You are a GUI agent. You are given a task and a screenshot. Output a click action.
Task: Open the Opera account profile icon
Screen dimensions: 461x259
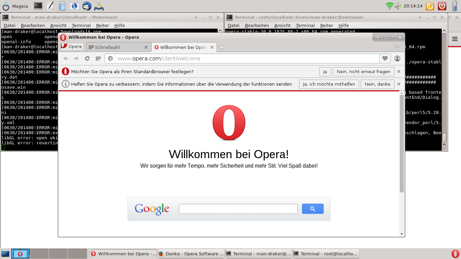397,58
